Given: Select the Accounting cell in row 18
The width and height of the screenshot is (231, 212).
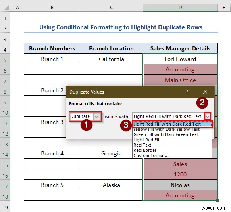Looking at the screenshot, I should point(180,195).
